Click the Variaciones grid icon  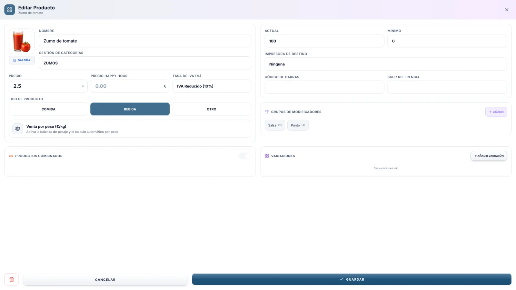267,156
